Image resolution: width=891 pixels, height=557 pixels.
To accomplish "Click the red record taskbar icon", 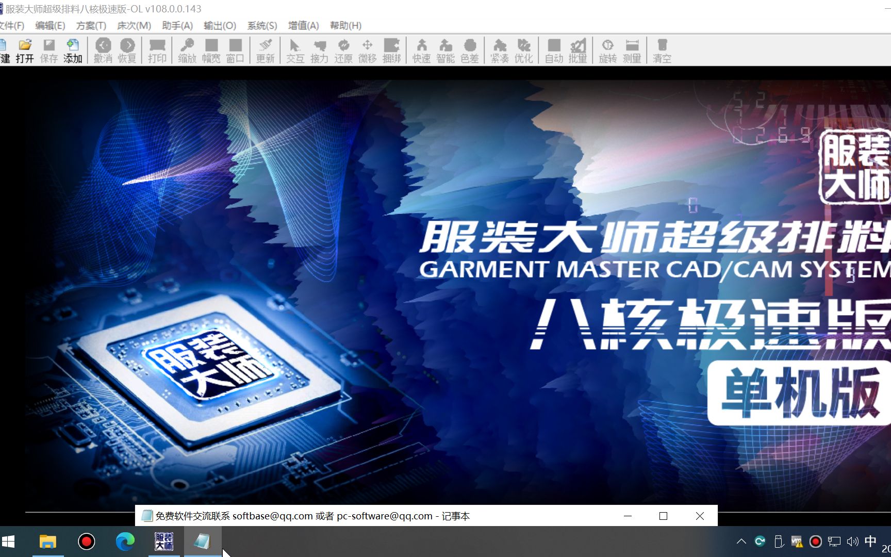I will tap(86, 542).
